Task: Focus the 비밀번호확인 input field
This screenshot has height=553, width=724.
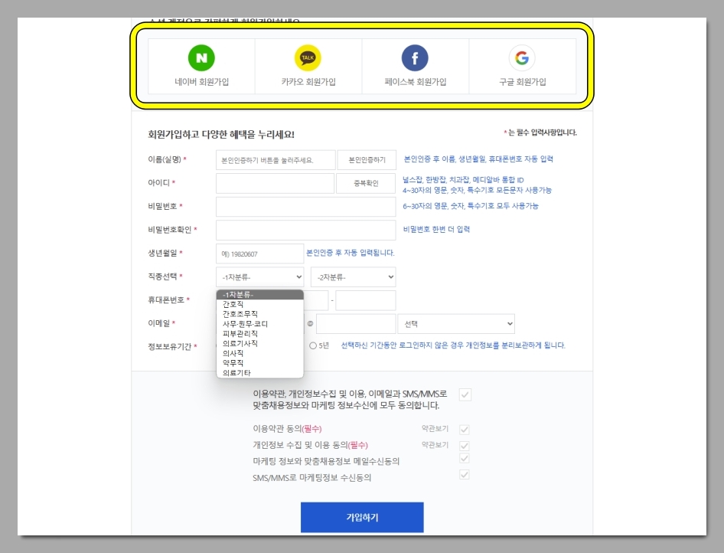Action: pos(305,230)
